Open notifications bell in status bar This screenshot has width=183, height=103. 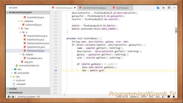(x=174, y=97)
